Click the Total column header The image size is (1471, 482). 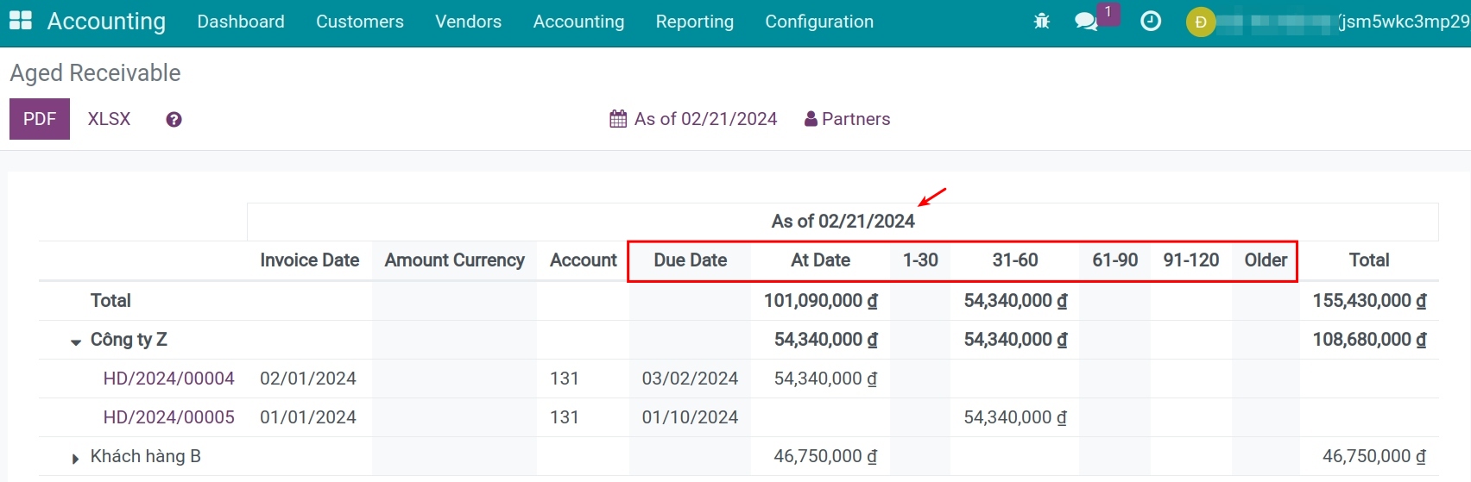1369,260
